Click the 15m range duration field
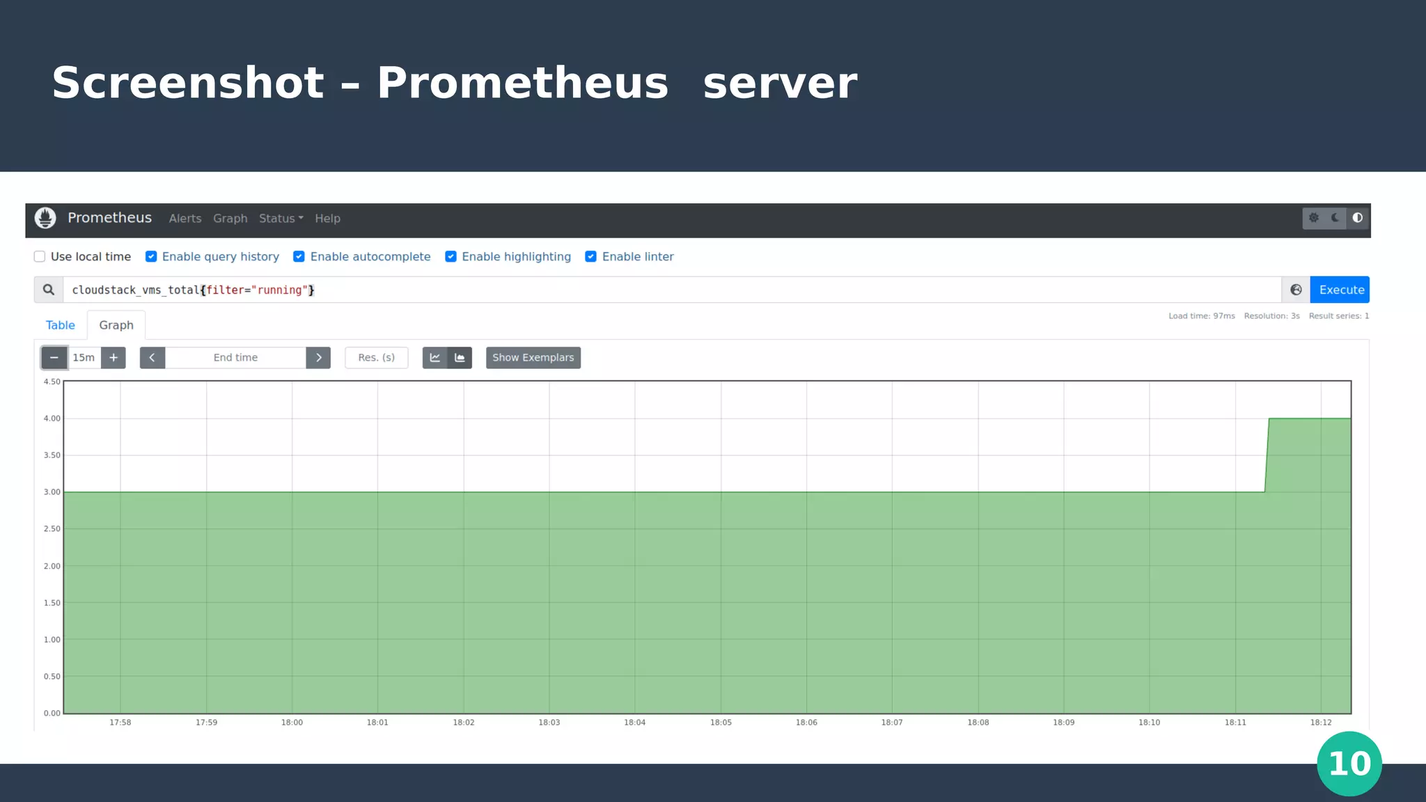 [x=84, y=358]
